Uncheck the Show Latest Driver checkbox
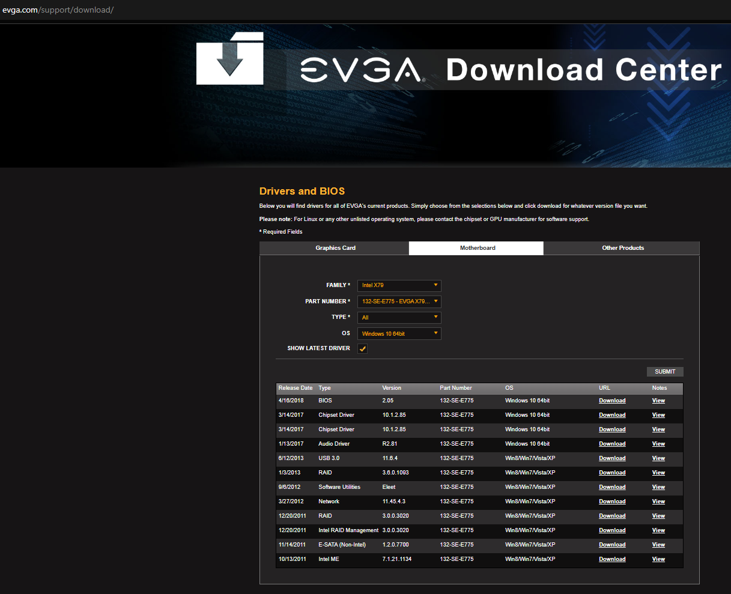The image size is (731, 594). (362, 348)
